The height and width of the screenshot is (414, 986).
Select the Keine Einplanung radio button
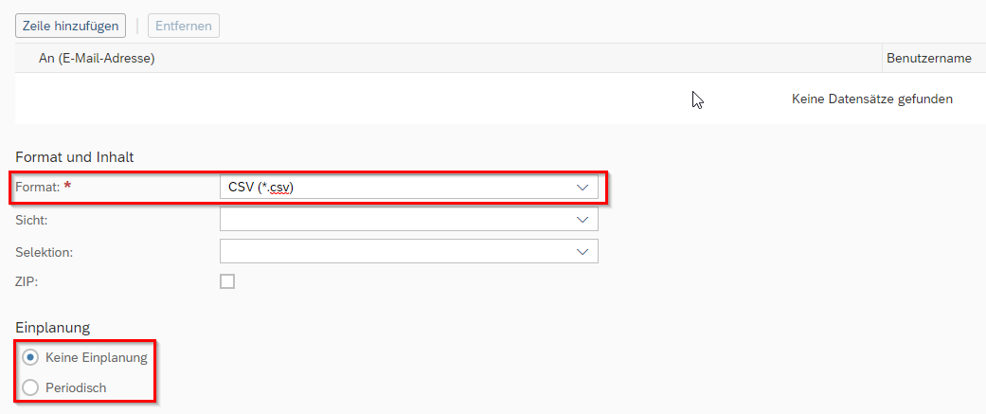[29, 357]
